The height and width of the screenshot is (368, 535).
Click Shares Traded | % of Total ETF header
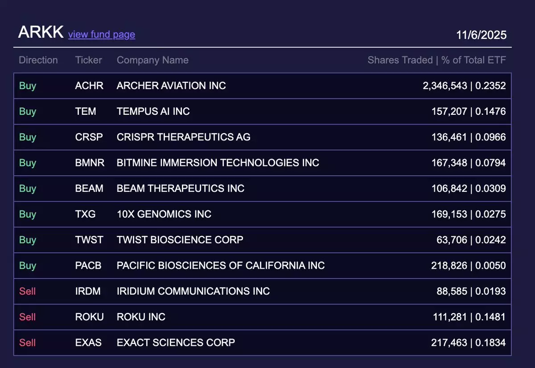coord(436,60)
